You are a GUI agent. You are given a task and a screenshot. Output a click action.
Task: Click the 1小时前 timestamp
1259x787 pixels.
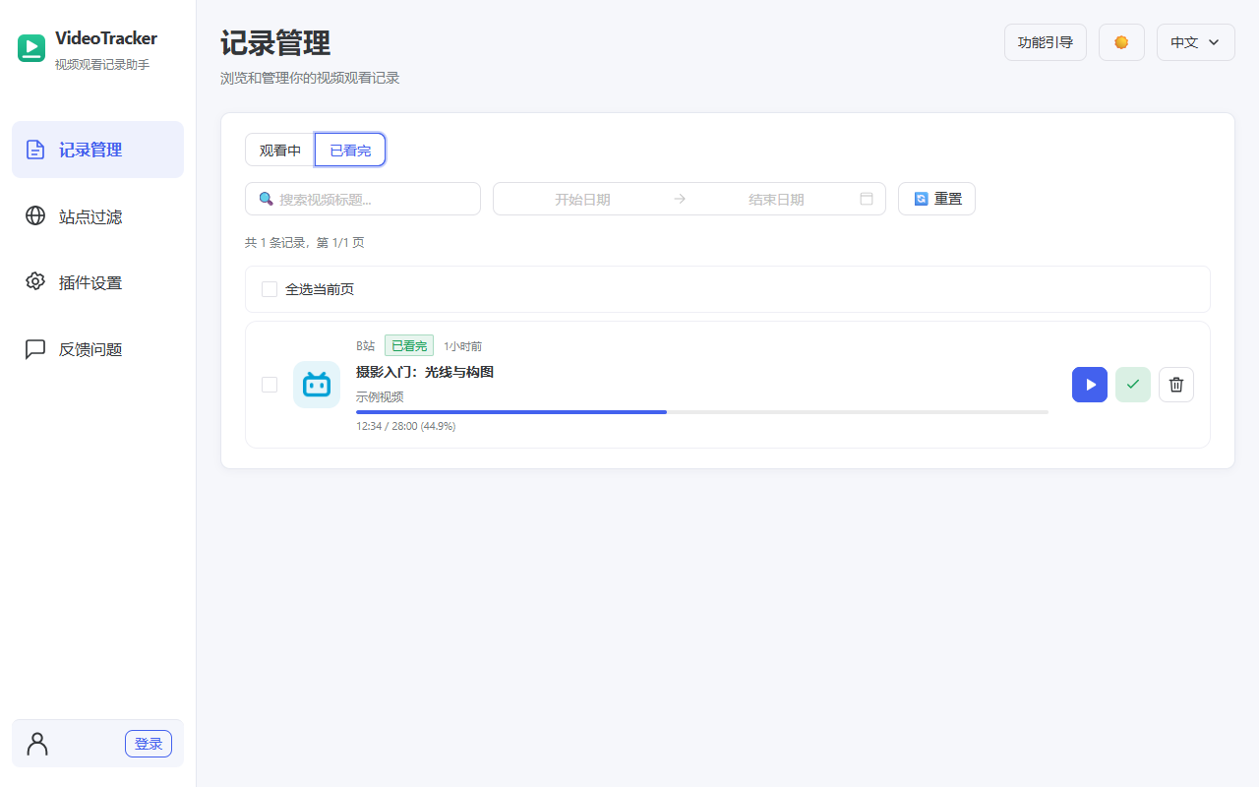(462, 346)
